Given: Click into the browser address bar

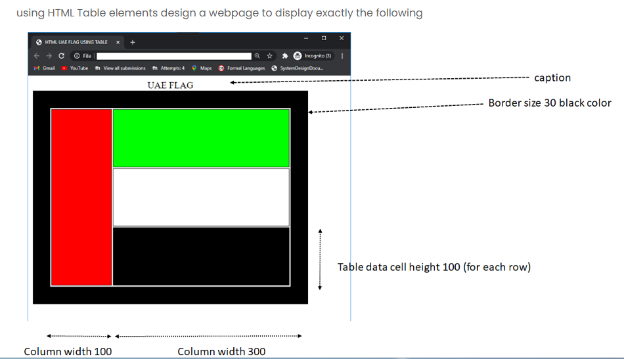Looking at the screenshot, I should 174,56.
